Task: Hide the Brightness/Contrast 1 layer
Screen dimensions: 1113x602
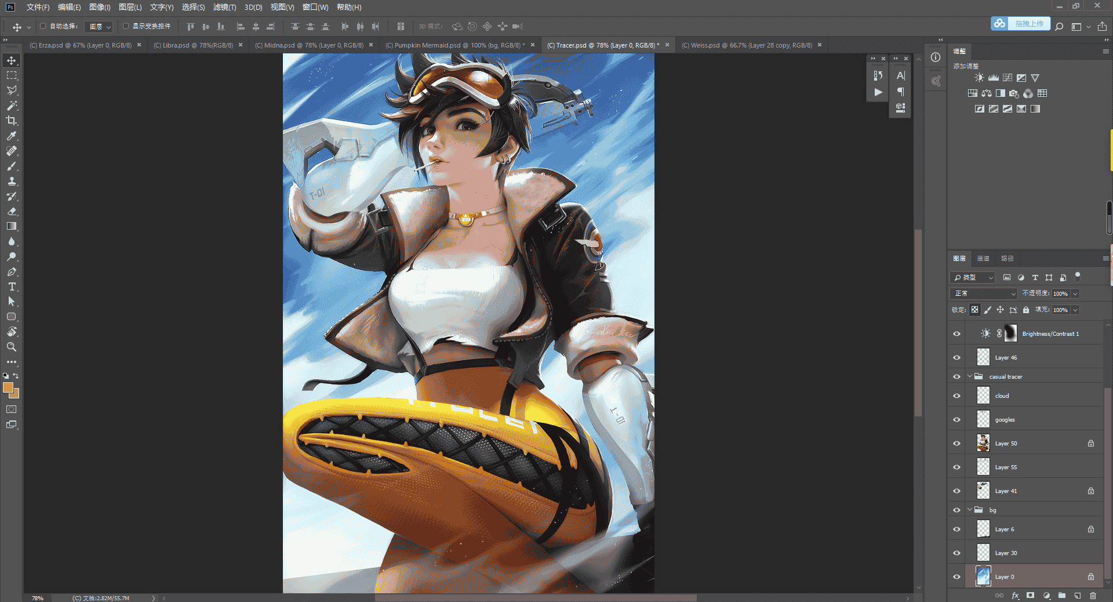Action: (956, 333)
